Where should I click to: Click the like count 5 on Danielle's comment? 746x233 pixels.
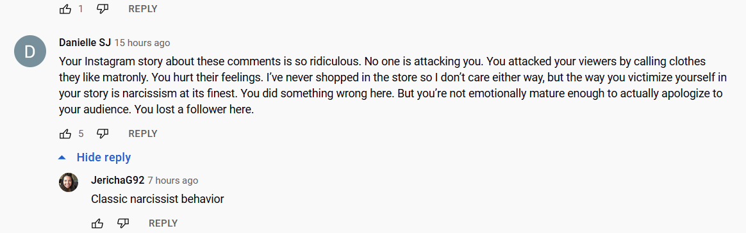(81, 134)
